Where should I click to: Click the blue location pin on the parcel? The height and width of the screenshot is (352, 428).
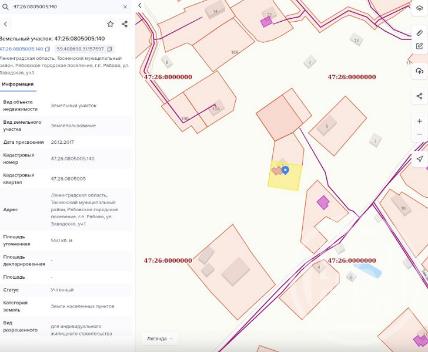coord(285,170)
